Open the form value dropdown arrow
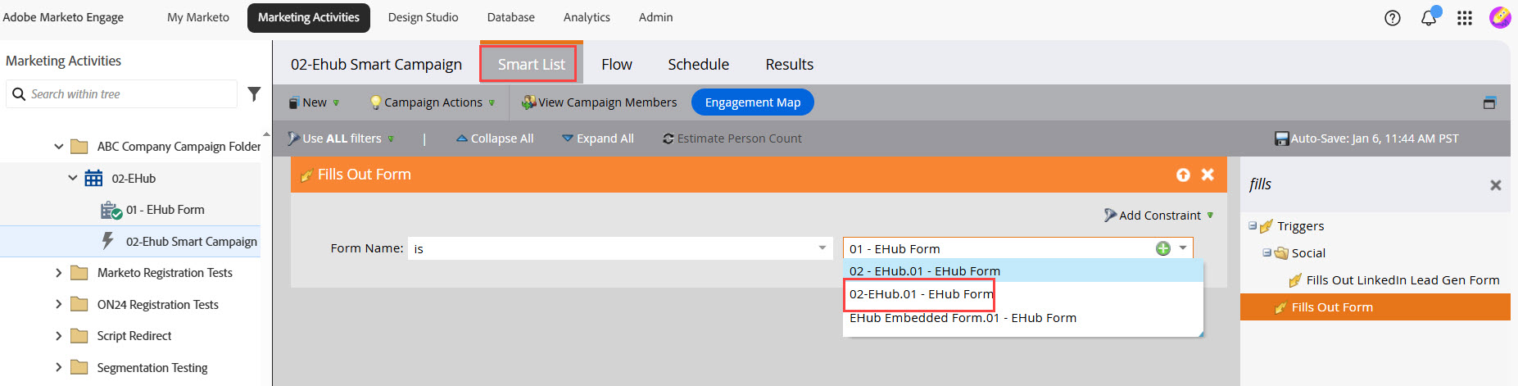The width and height of the screenshot is (1518, 386). (x=1183, y=248)
